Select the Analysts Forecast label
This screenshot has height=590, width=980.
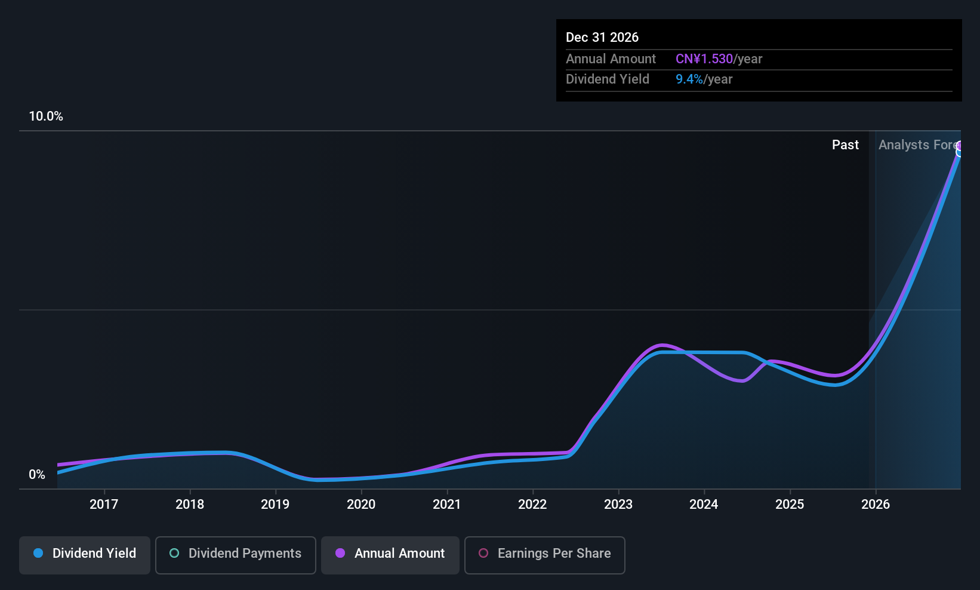pos(919,145)
